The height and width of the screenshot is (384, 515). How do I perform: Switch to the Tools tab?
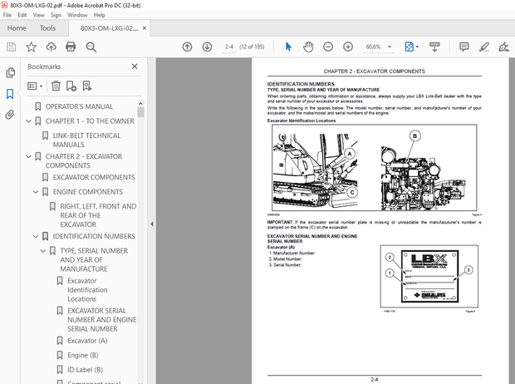coord(47,28)
